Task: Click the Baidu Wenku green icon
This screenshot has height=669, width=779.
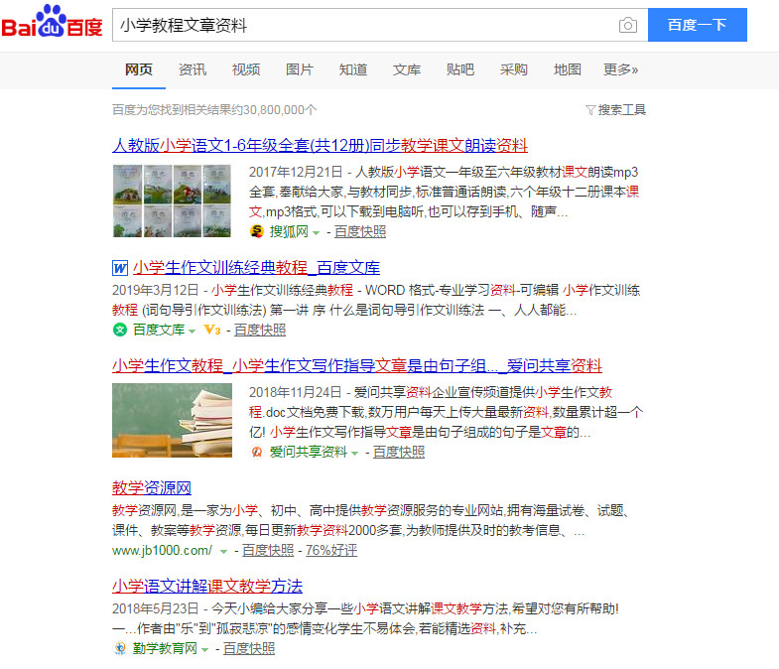Action: pos(120,330)
